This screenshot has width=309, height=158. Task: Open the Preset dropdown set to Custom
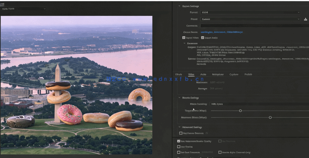pos(250,19)
